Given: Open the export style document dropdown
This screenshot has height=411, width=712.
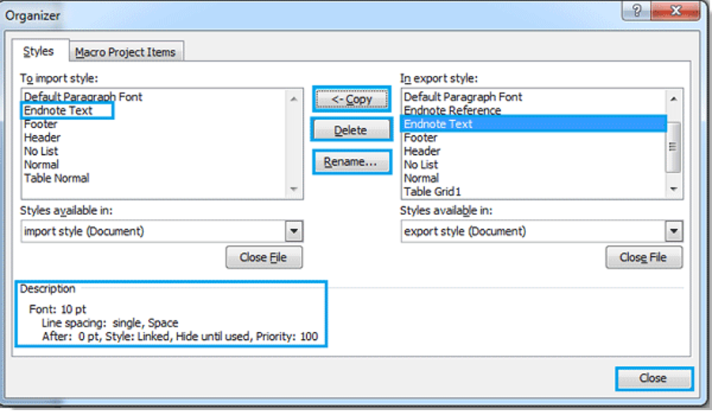Looking at the screenshot, I should point(673,232).
